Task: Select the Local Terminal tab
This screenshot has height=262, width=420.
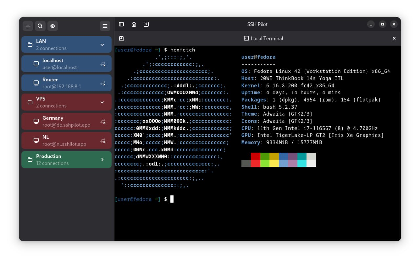Action: (x=263, y=38)
